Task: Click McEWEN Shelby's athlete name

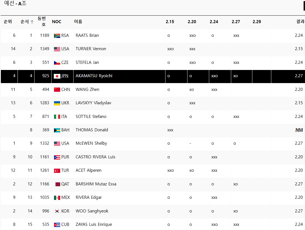Action: click(x=91, y=143)
